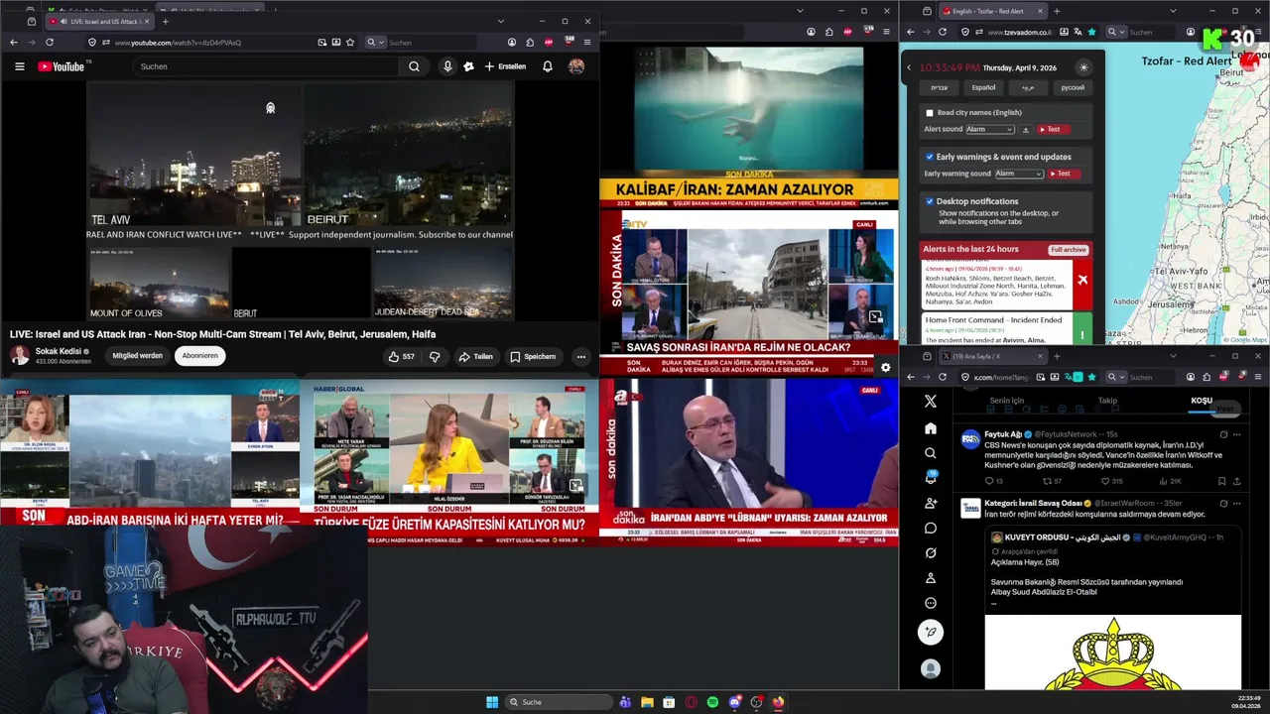The image size is (1270, 714).
Task: Click the Windows taskbar Suche search box
Action: (559, 702)
